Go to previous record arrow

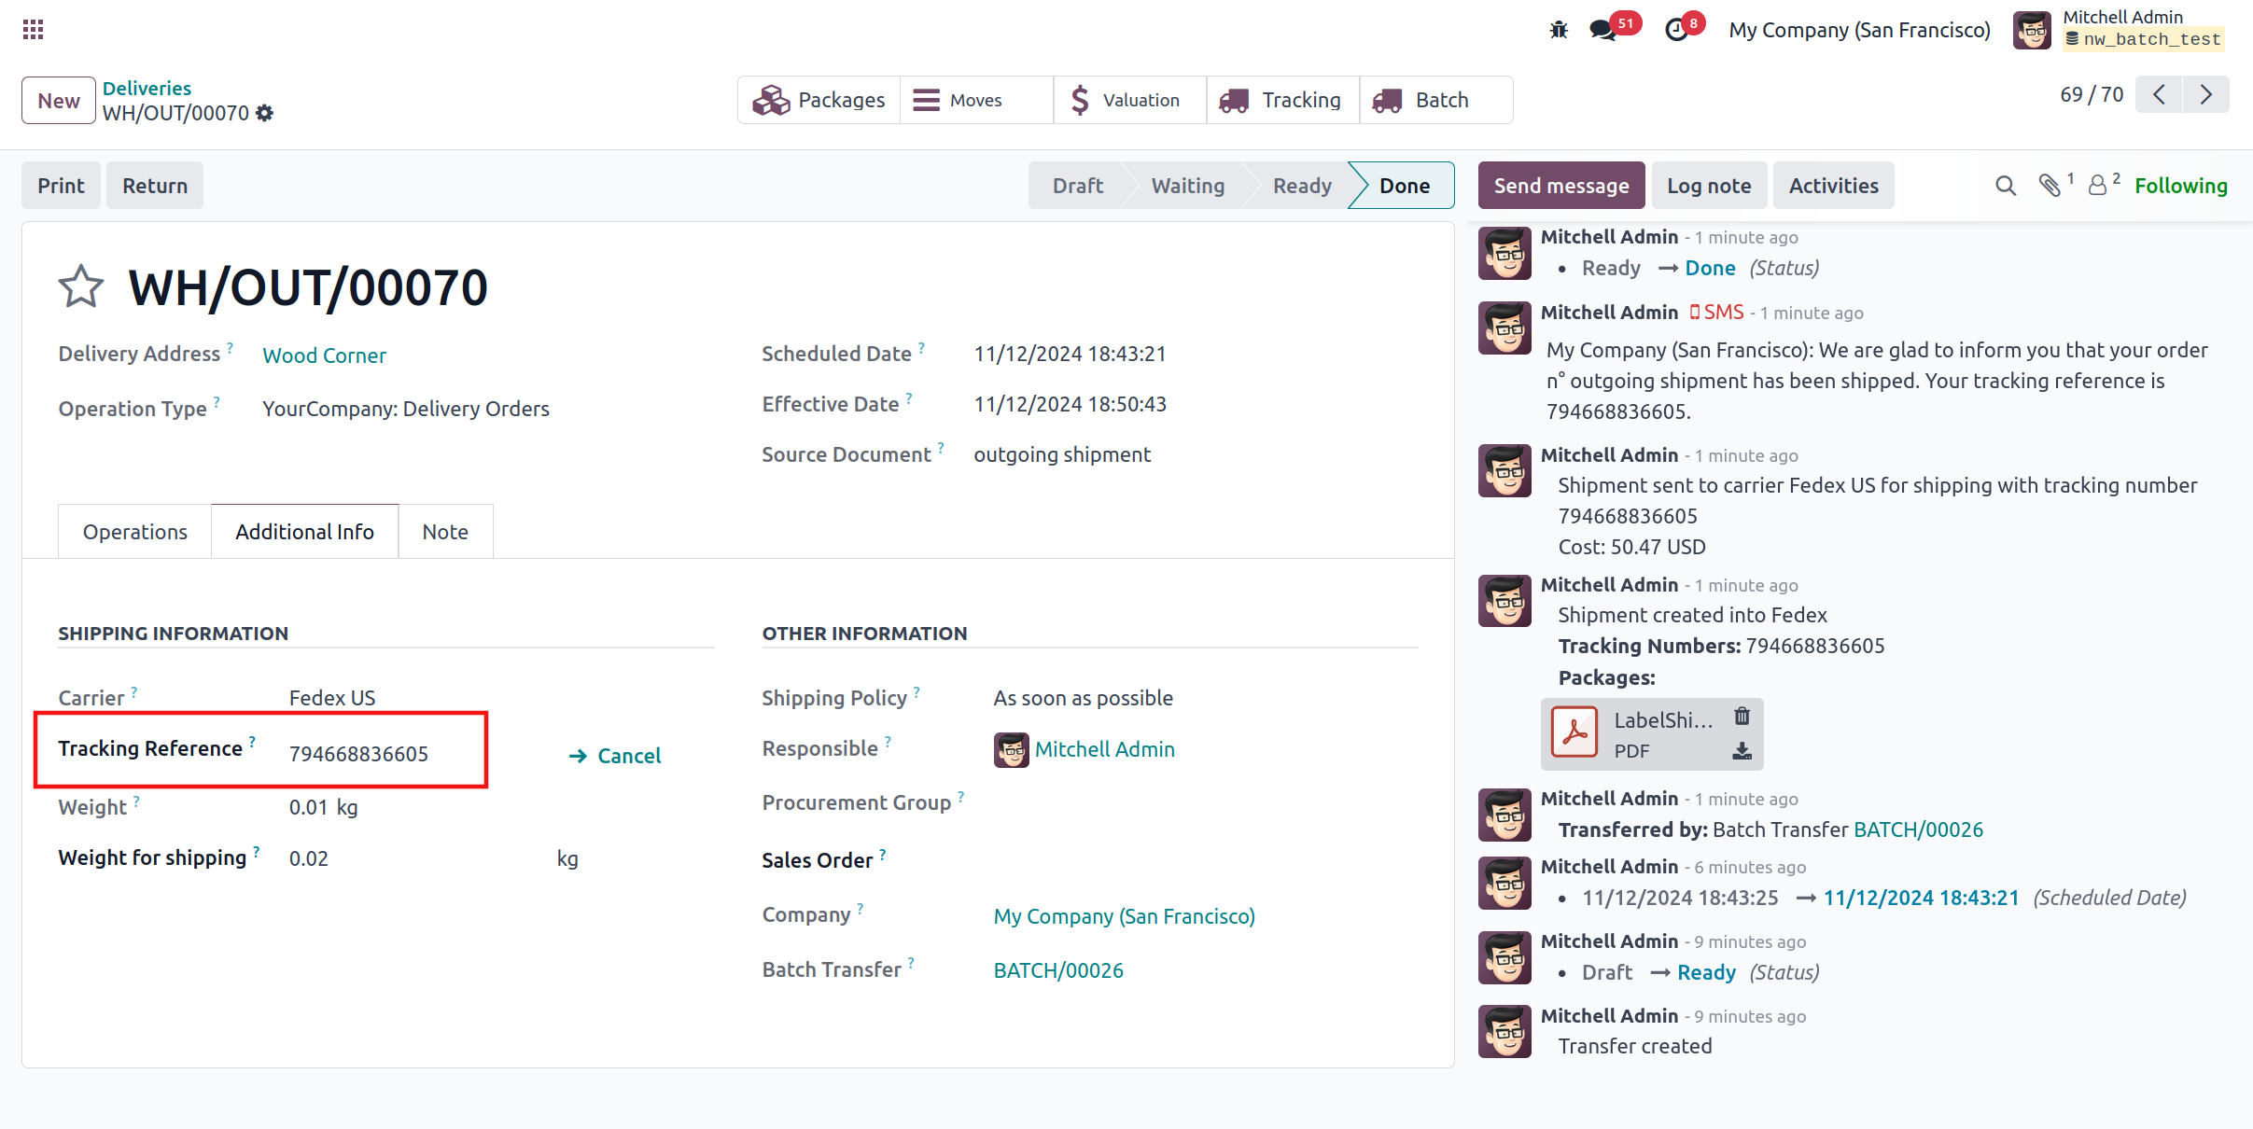pyautogui.click(x=2159, y=94)
